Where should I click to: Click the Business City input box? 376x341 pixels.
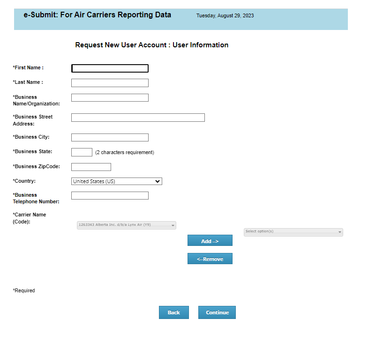coord(110,137)
